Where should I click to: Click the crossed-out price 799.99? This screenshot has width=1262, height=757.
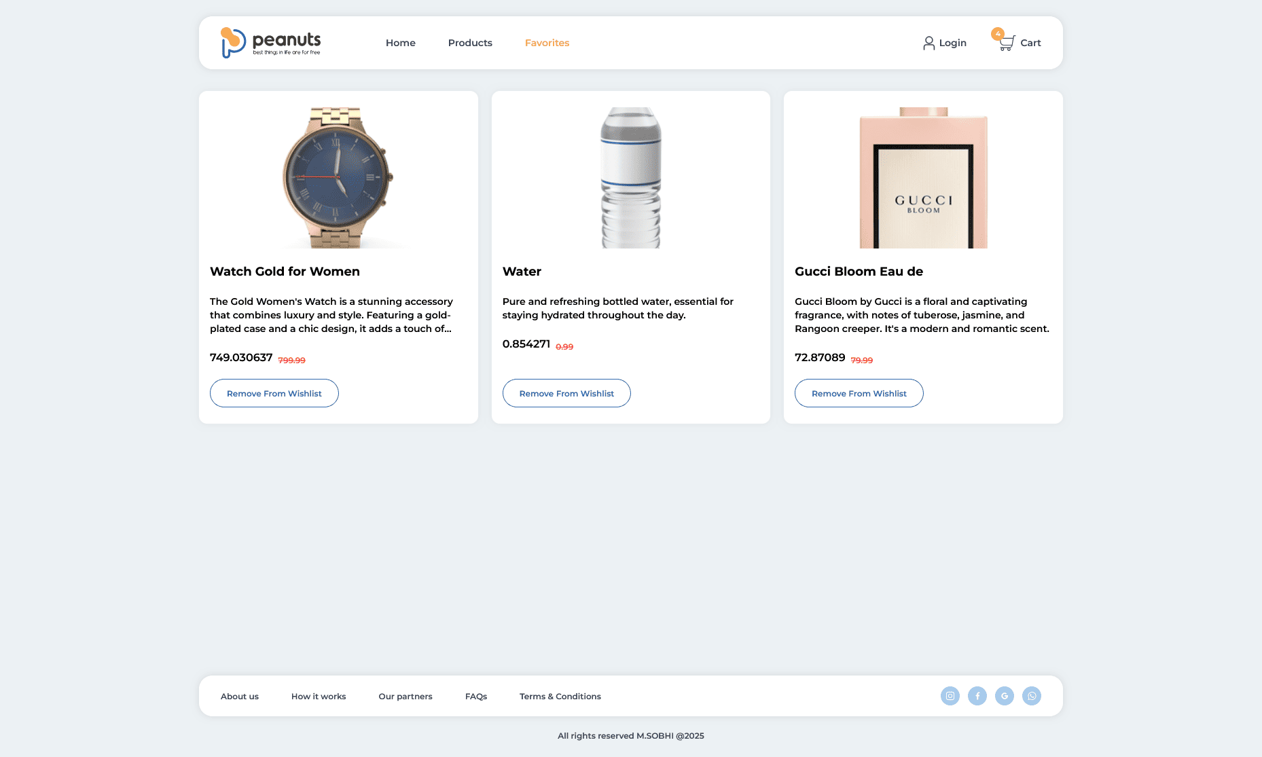coord(291,361)
